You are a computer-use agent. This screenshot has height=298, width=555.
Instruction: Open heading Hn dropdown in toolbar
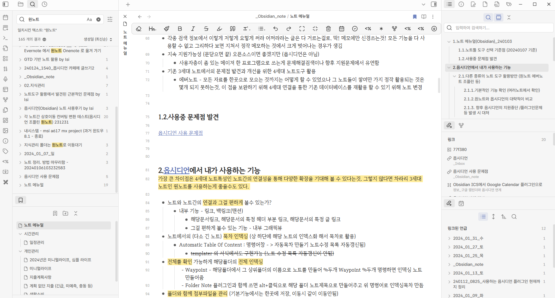pyautogui.click(x=152, y=29)
